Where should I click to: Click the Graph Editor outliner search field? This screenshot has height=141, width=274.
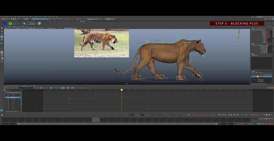[x=14, y=90]
